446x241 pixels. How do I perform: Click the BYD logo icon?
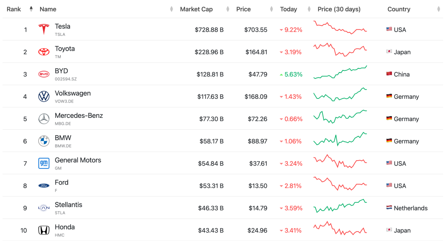click(44, 74)
